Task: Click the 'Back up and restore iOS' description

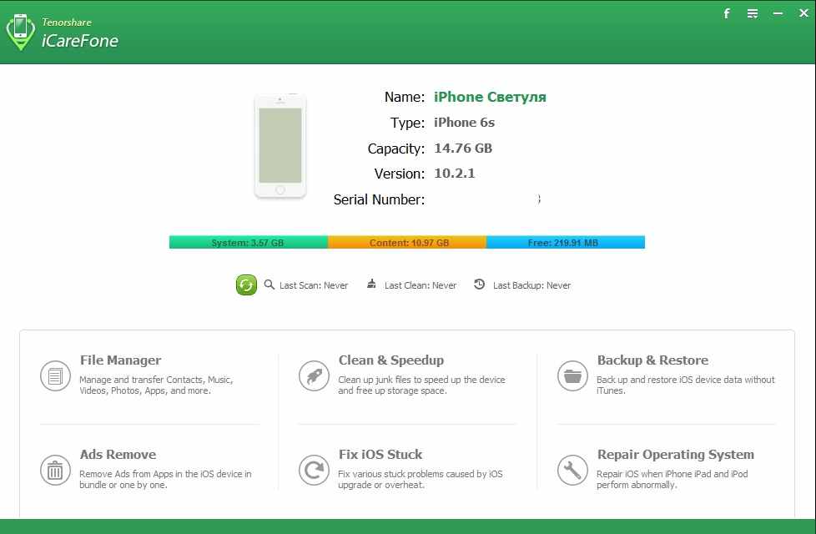Action: point(685,385)
